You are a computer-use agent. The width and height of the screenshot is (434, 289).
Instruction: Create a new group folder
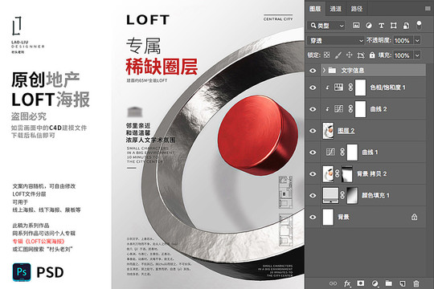click(389, 283)
